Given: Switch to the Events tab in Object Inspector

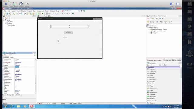Looking at the screenshot, I should point(12,57).
